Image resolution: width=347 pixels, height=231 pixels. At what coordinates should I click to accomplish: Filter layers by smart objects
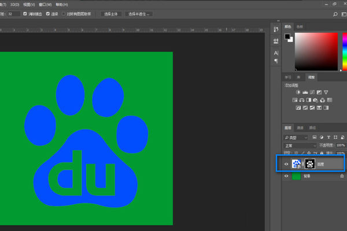click(x=342, y=137)
